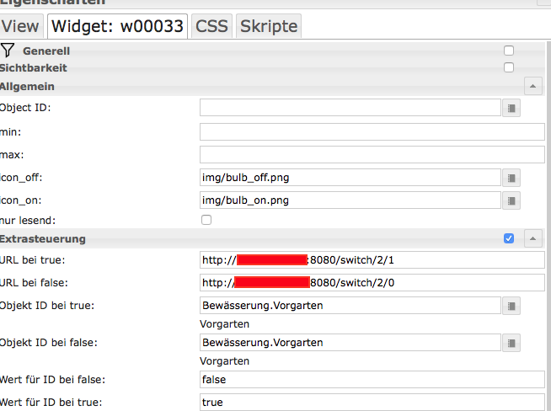Open picker for Objekt ID bei false
Screen dimensions: 551x411
[511, 343]
